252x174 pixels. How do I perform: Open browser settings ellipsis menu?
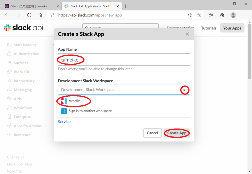point(245,15)
